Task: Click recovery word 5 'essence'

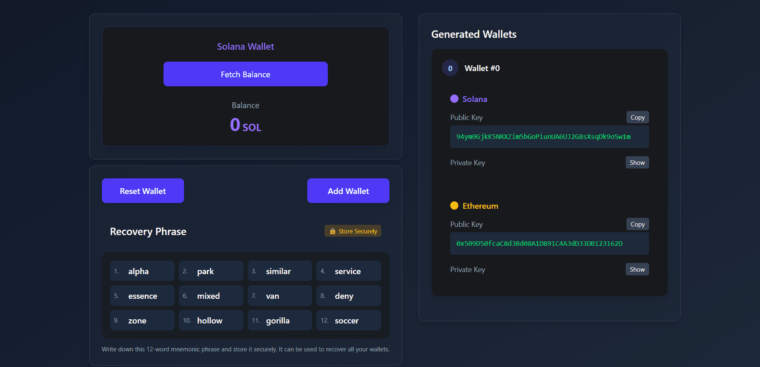Action: pos(142,295)
